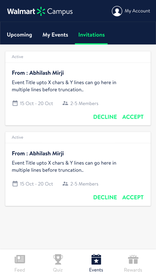Open the Rewards gift icon
The height and width of the screenshot is (277, 156).
[133, 259]
